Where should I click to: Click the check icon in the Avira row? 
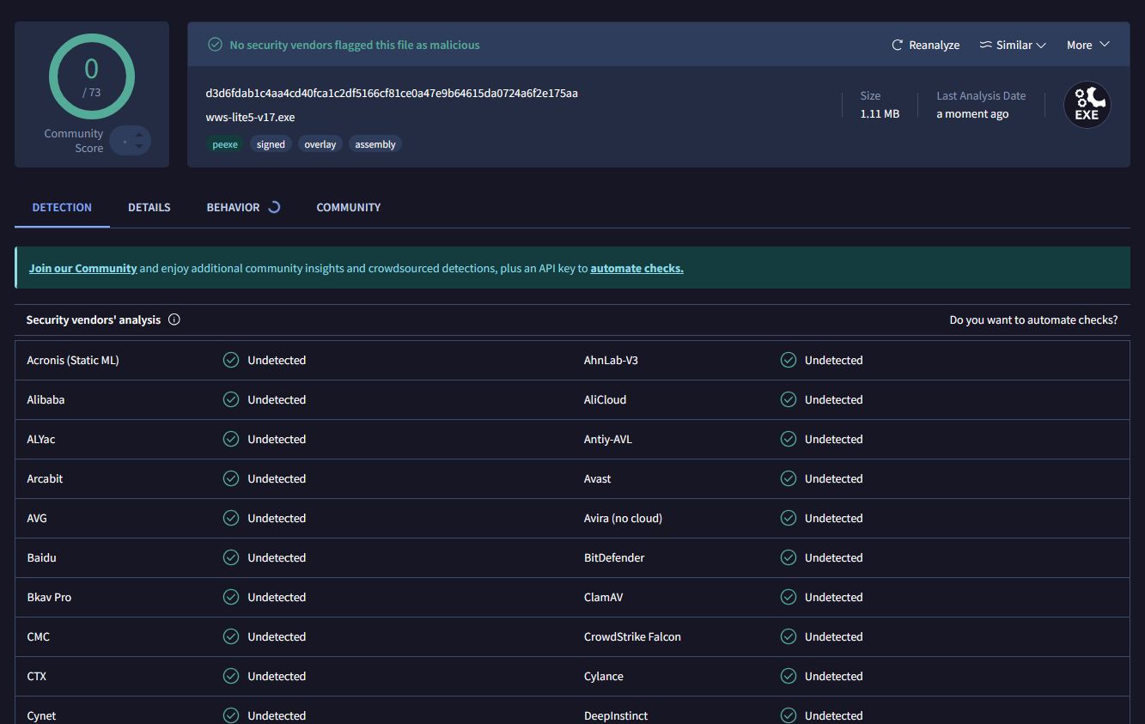pos(789,518)
